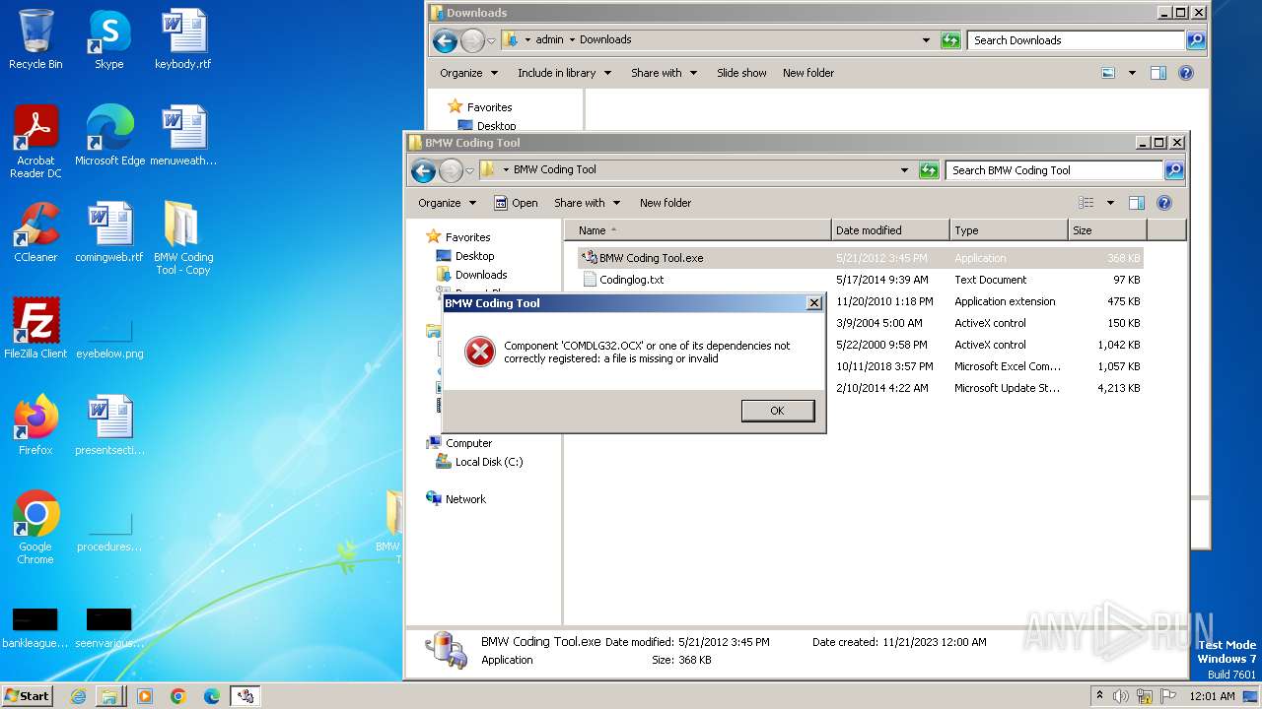Select Desktop in BMW Coding Tool navigation pane
This screenshot has height=709, width=1262.
(x=465, y=256)
